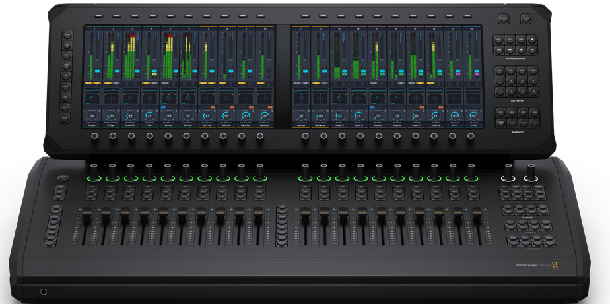Screen dimensions: 610x304
Task: Grab the fader under channel 1
Action: tap(87, 212)
